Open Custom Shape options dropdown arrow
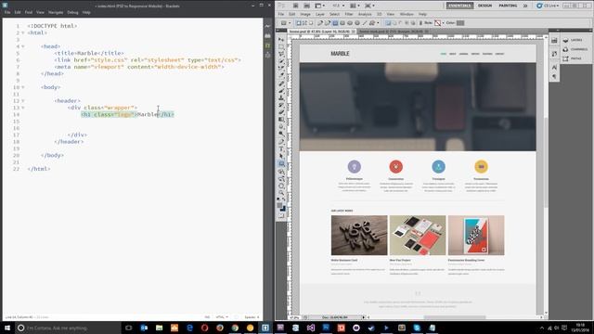Screen dimensions: 594x334 (x=378, y=23)
